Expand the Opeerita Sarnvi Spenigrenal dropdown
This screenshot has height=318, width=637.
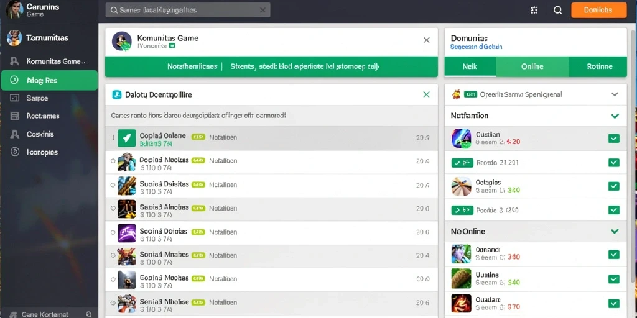tap(615, 94)
